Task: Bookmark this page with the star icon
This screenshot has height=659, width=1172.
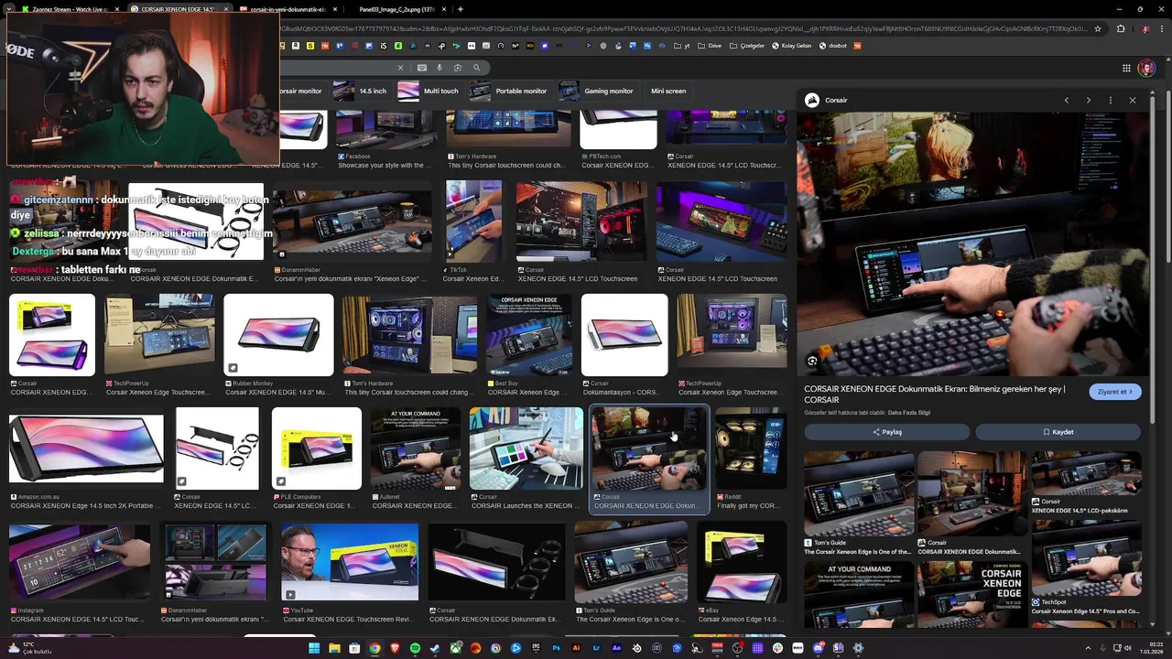Action: pyautogui.click(x=1098, y=28)
